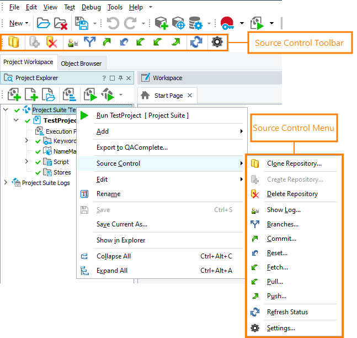The image size is (357, 338).
Task: Open the Debug menu
Action: tap(90, 7)
